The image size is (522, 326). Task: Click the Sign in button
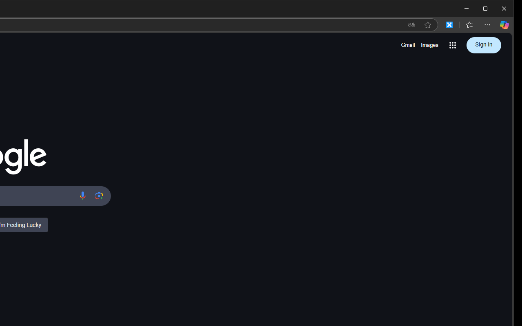point(484,45)
